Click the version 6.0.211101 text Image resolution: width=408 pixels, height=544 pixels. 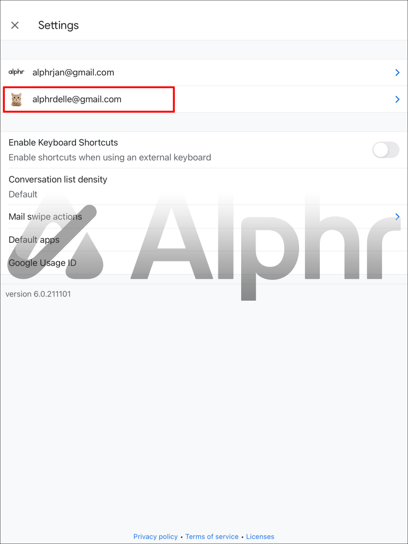click(x=38, y=294)
